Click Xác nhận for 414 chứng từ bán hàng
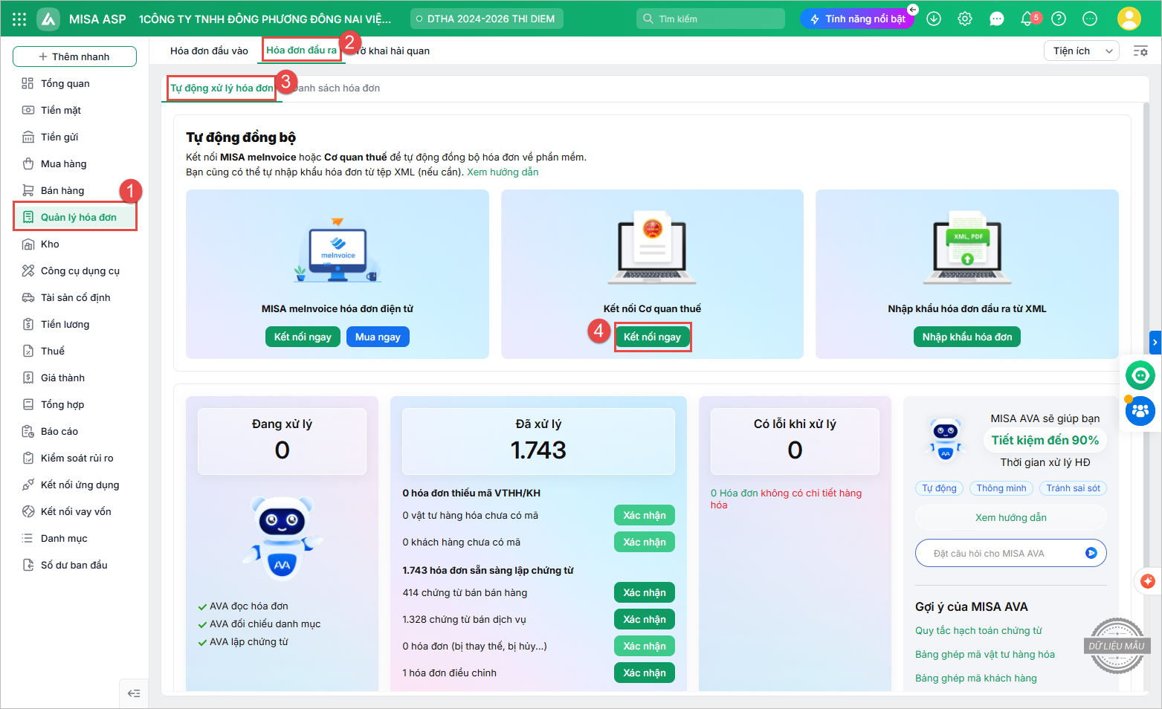Viewport: 1162px width, 709px height. click(x=645, y=592)
